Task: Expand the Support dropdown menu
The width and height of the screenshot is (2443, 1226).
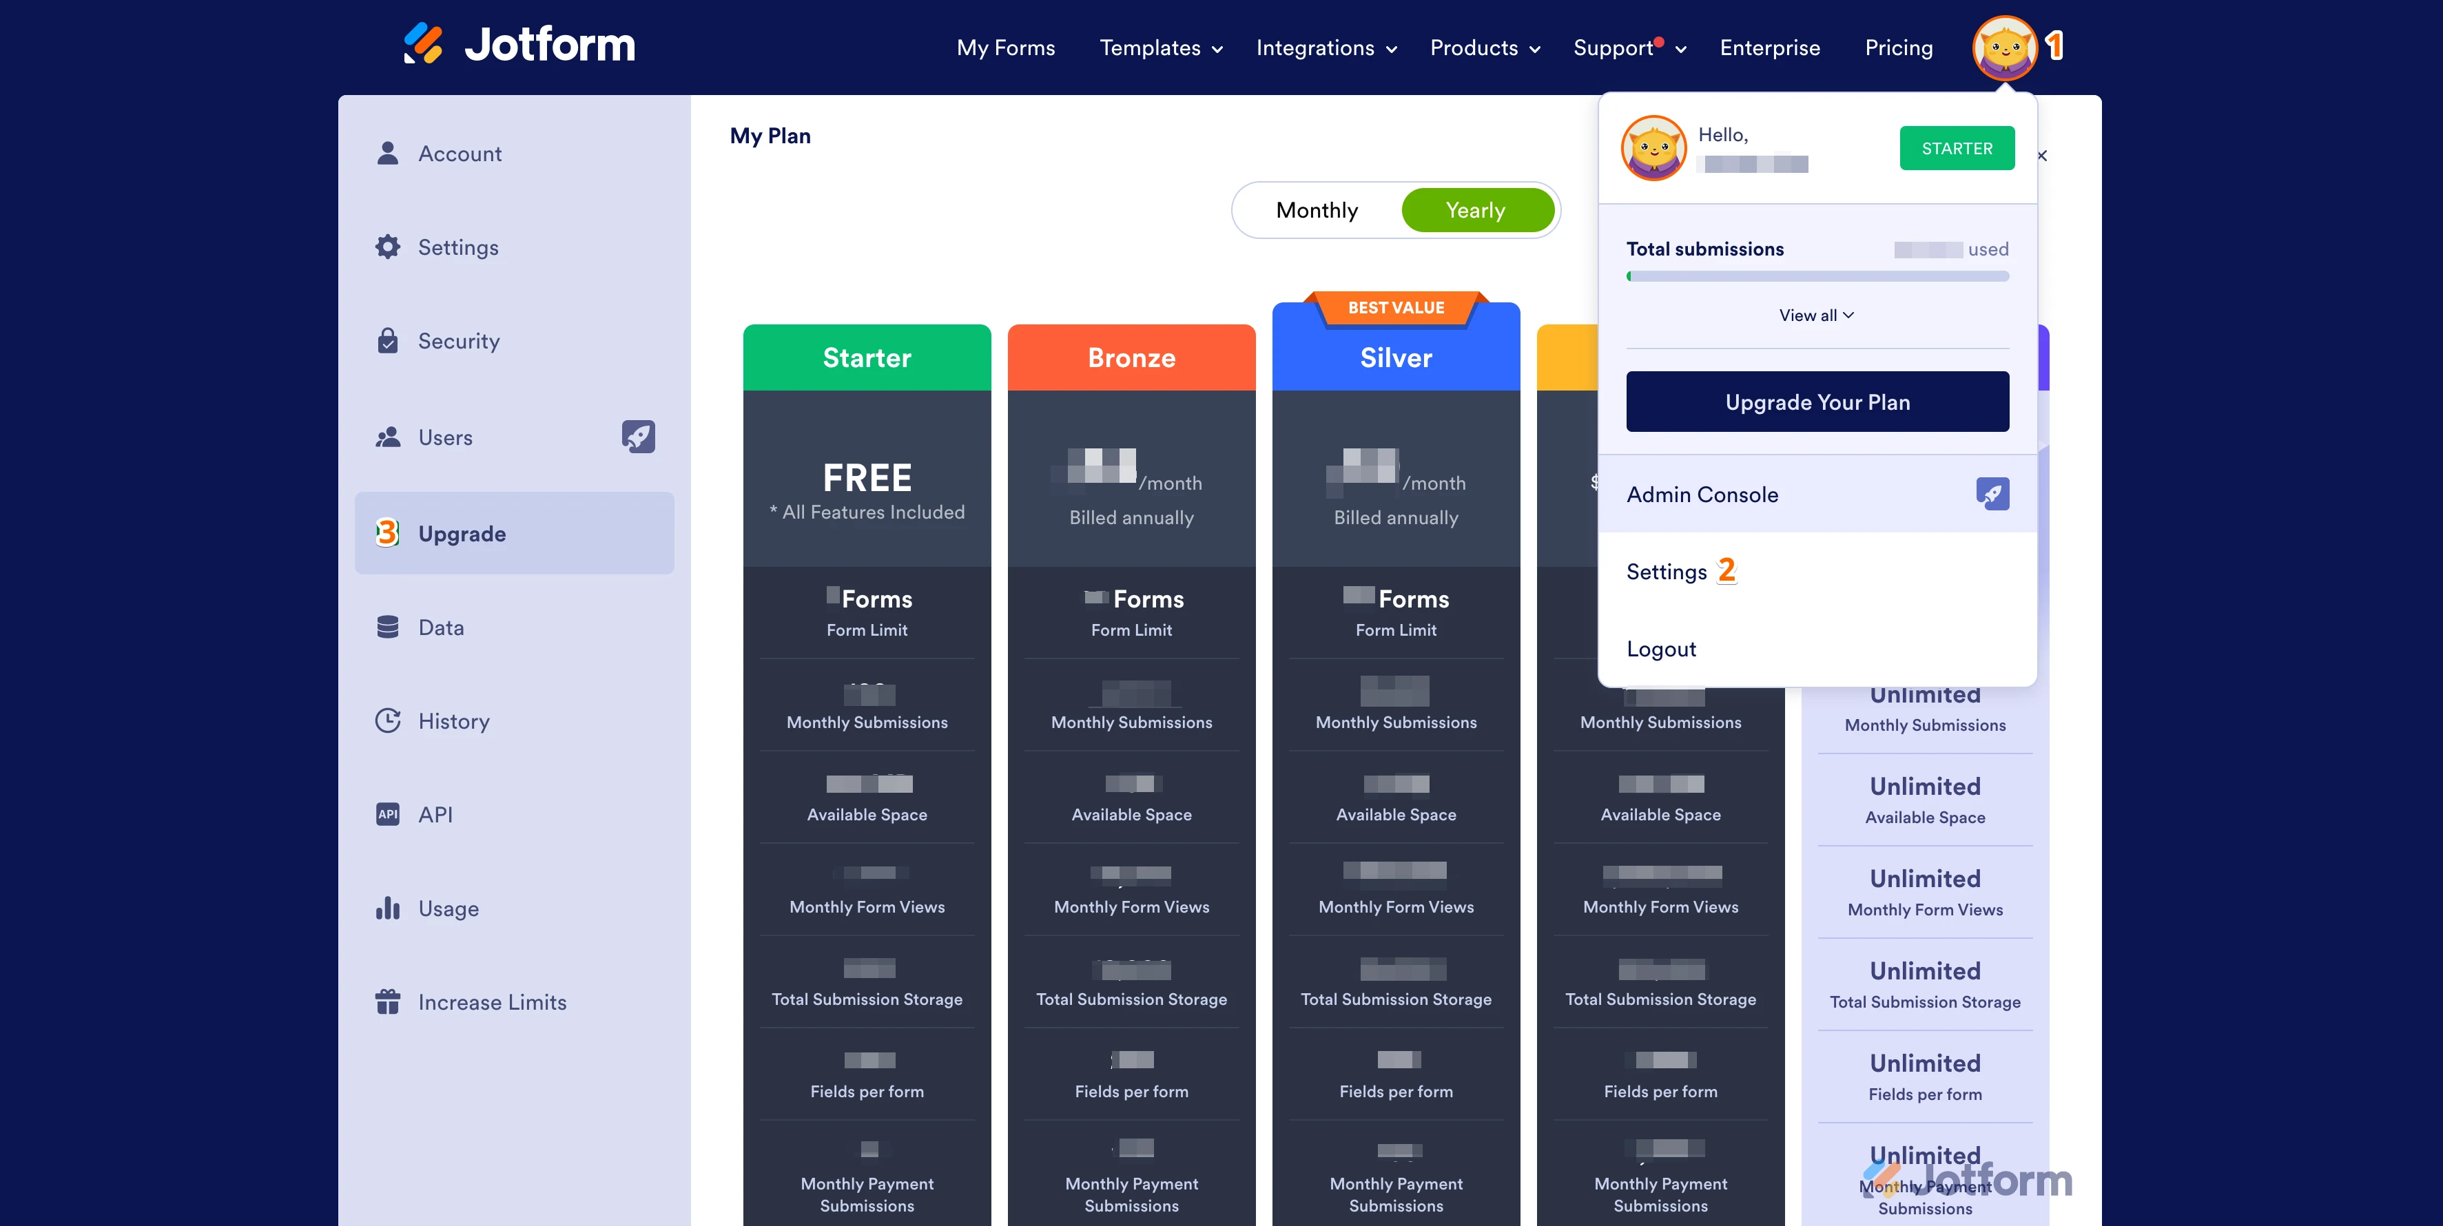Action: (1629, 48)
